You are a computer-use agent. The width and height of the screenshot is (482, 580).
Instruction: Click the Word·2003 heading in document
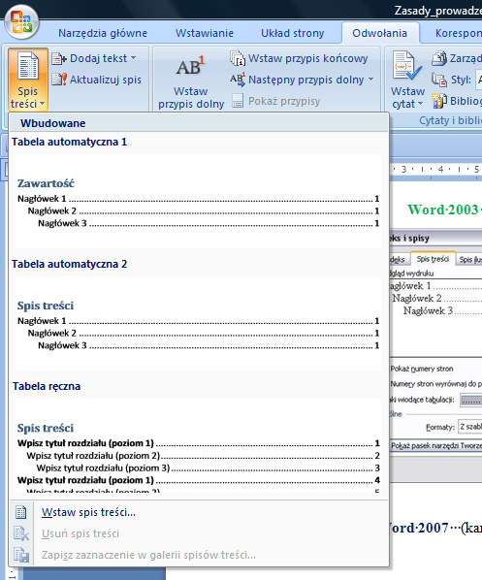coord(444,209)
